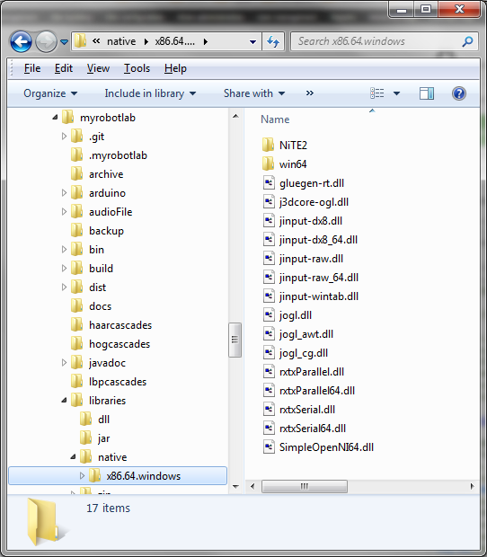The image size is (487, 557).
Task: Click the Back navigation arrow
Action: coord(21,41)
